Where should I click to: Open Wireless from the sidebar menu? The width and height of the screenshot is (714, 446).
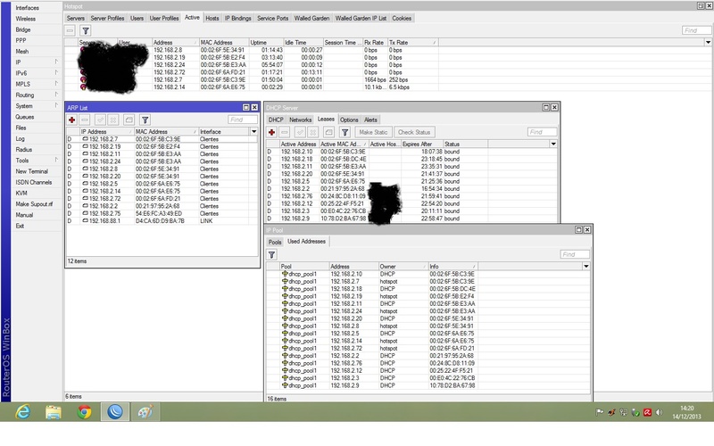(x=26, y=19)
